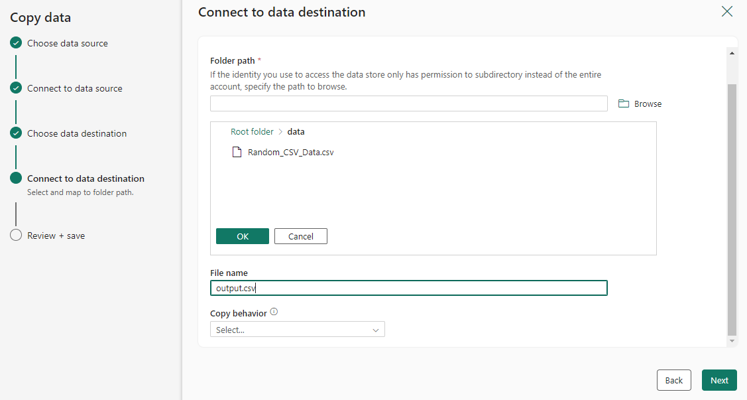Click the Choose data destination checkmark icon

(16, 133)
